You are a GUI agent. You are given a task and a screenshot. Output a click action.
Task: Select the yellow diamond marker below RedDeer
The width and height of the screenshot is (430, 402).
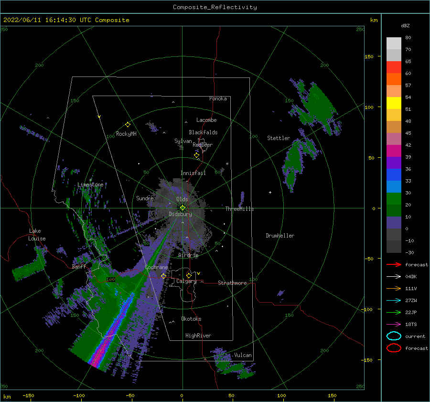[197, 155]
